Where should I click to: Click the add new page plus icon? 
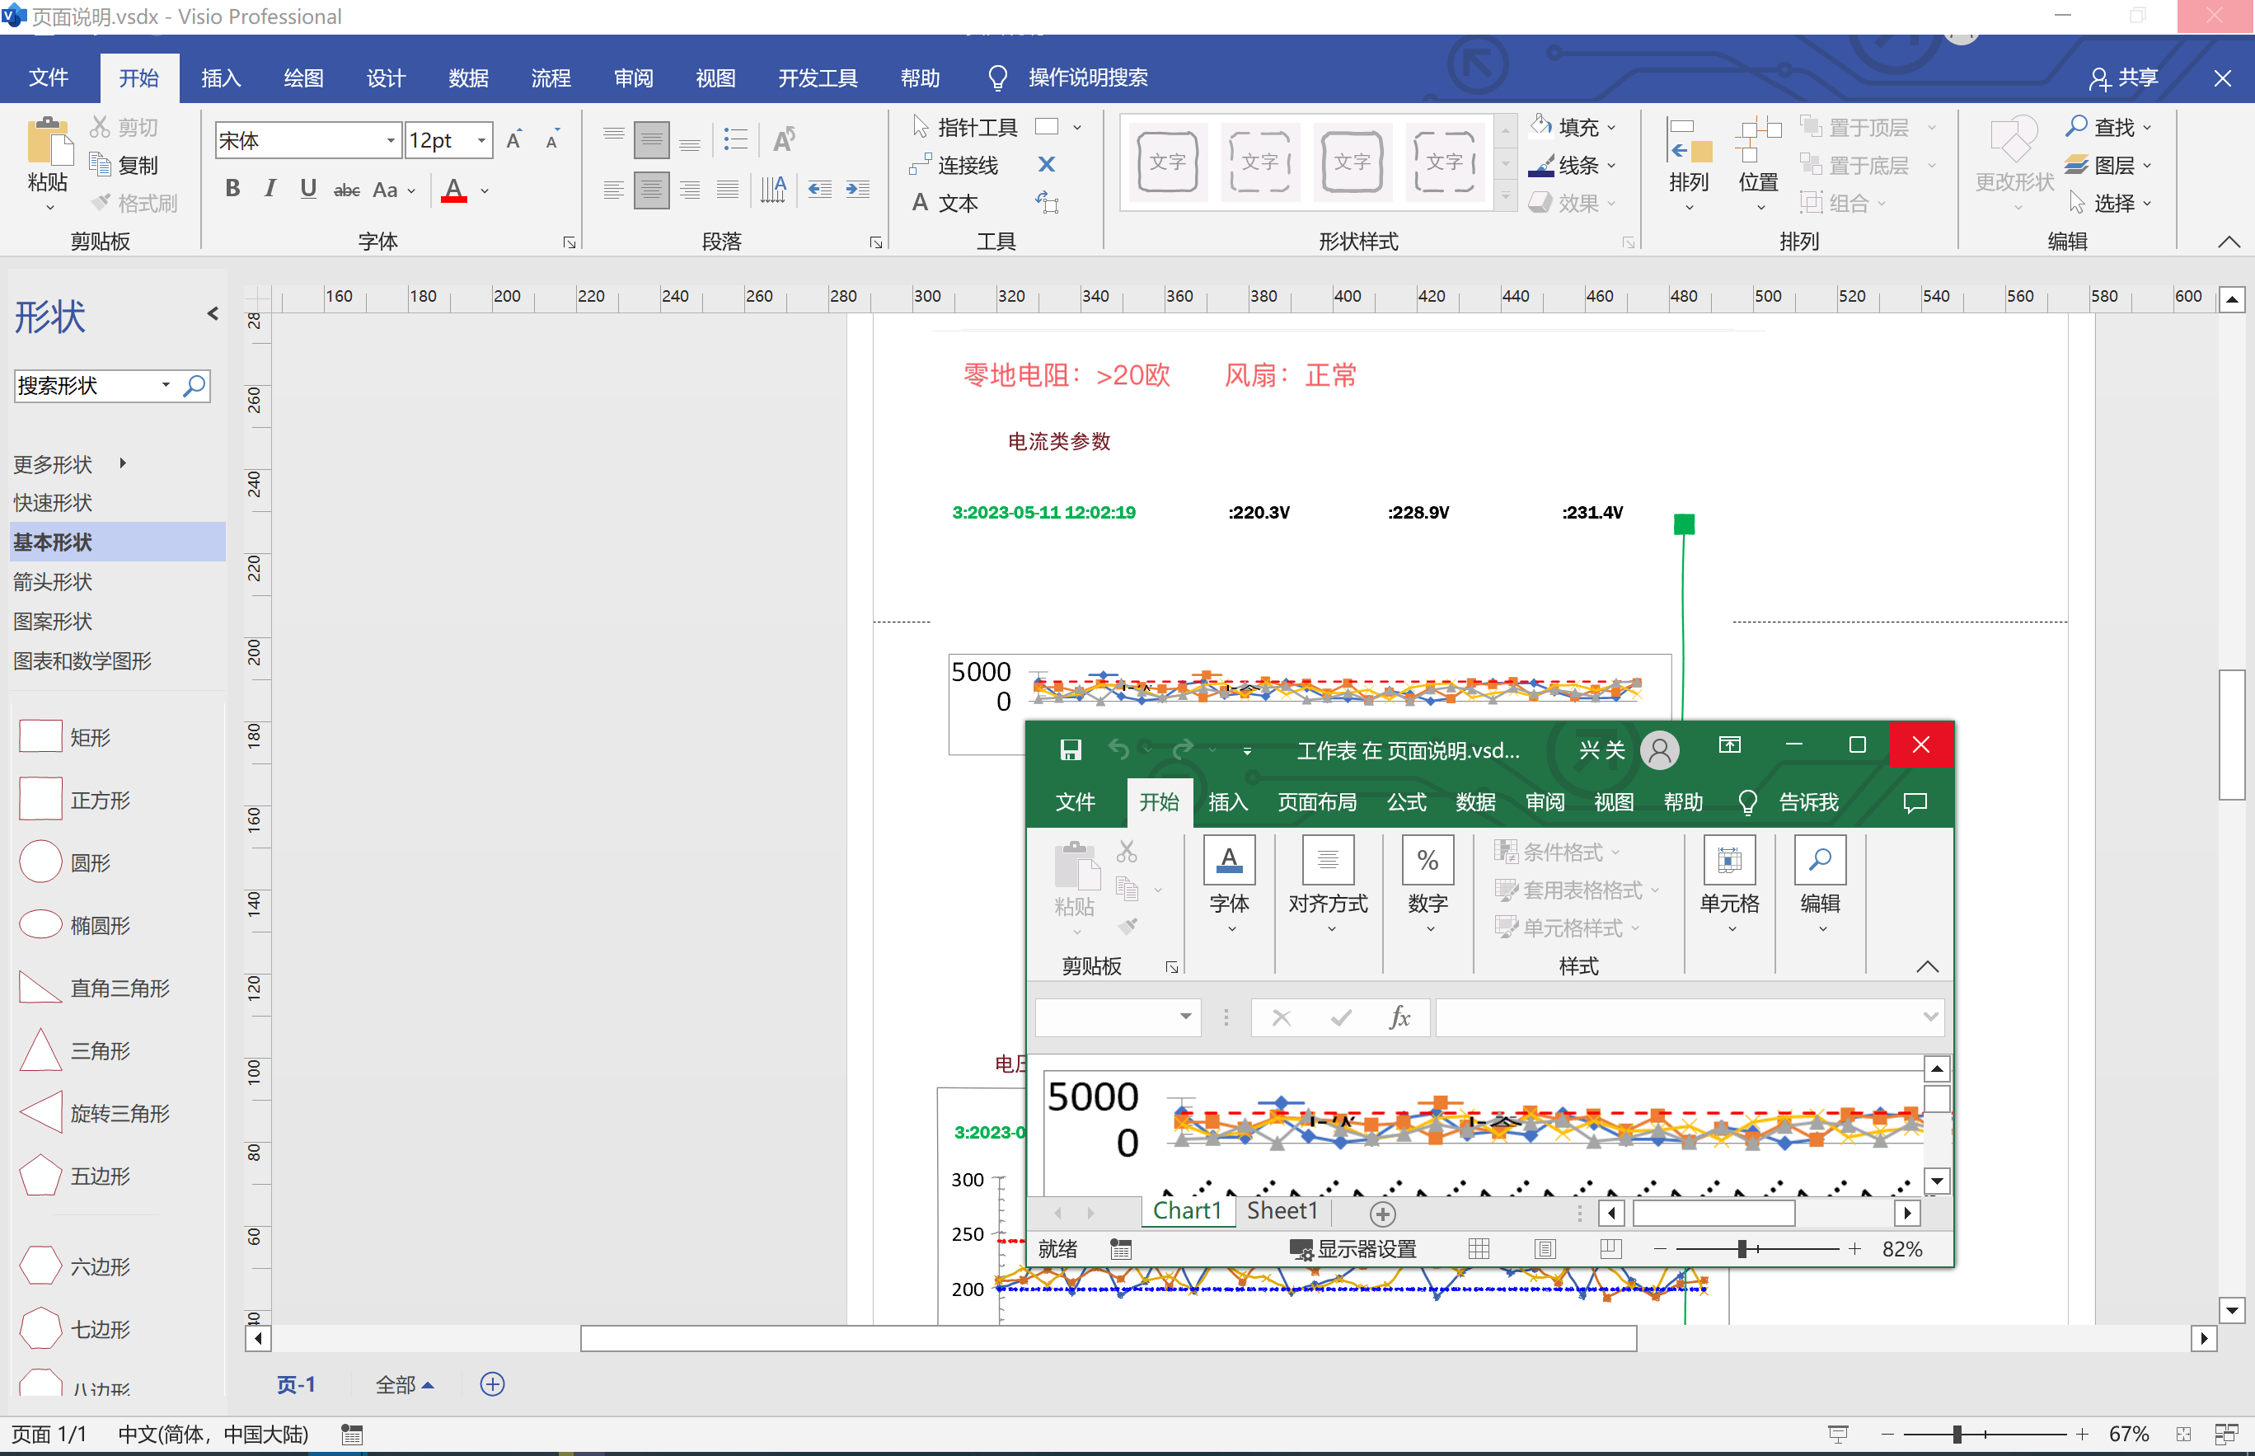tap(492, 1384)
